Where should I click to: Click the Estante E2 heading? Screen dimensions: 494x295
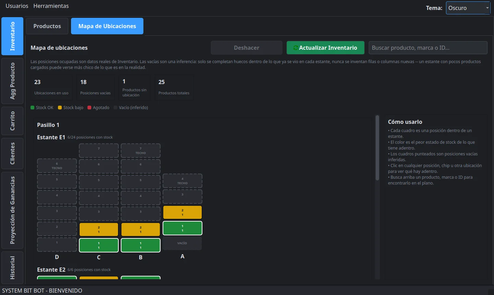(51, 270)
